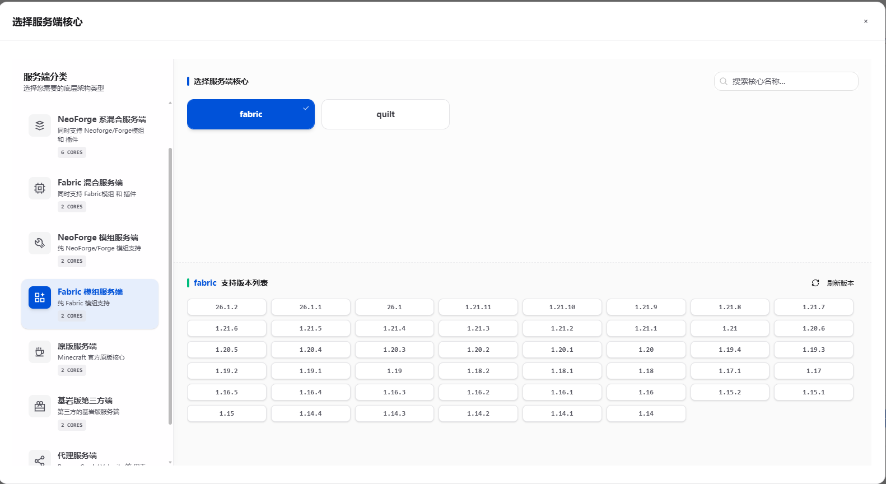The height and width of the screenshot is (484, 886).
Task: Select version 1.16.1
Action: coord(562,392)
